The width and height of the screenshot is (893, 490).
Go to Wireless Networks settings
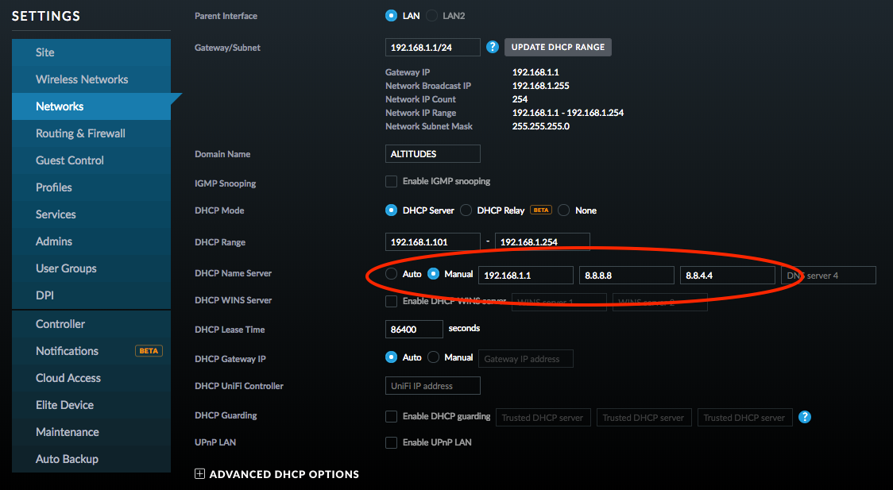[82, 79]
